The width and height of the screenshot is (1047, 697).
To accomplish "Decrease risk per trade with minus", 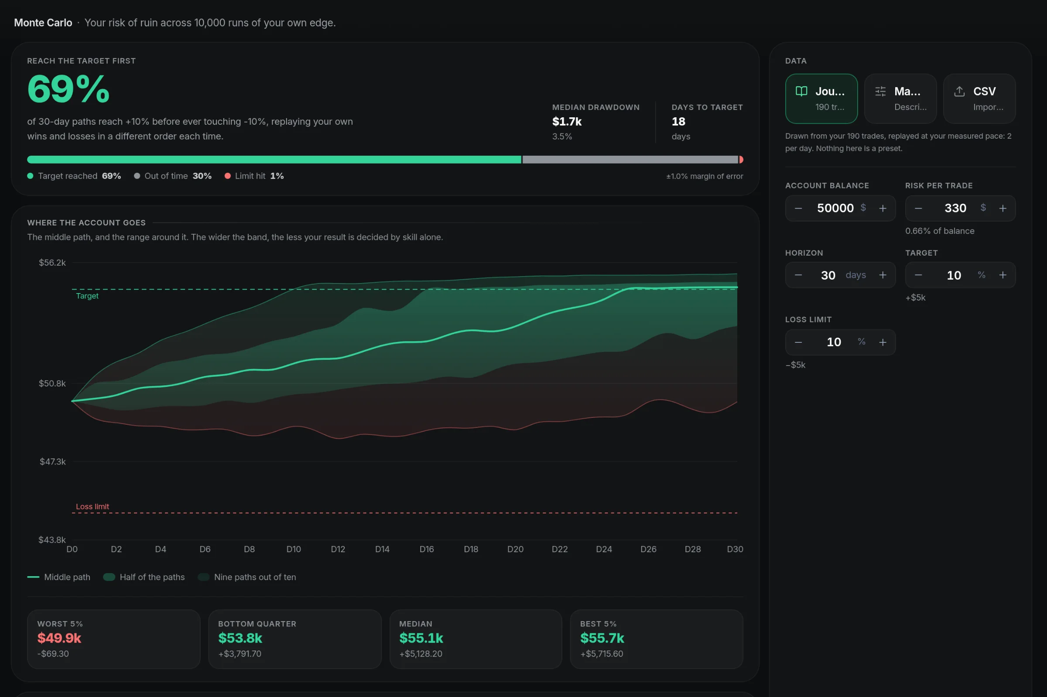I will coord(918,208).
